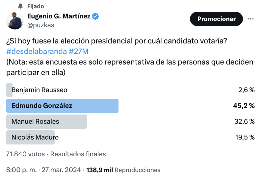Open the three-dot more options menu
The image size is (264, 181).
coord(251,19)
